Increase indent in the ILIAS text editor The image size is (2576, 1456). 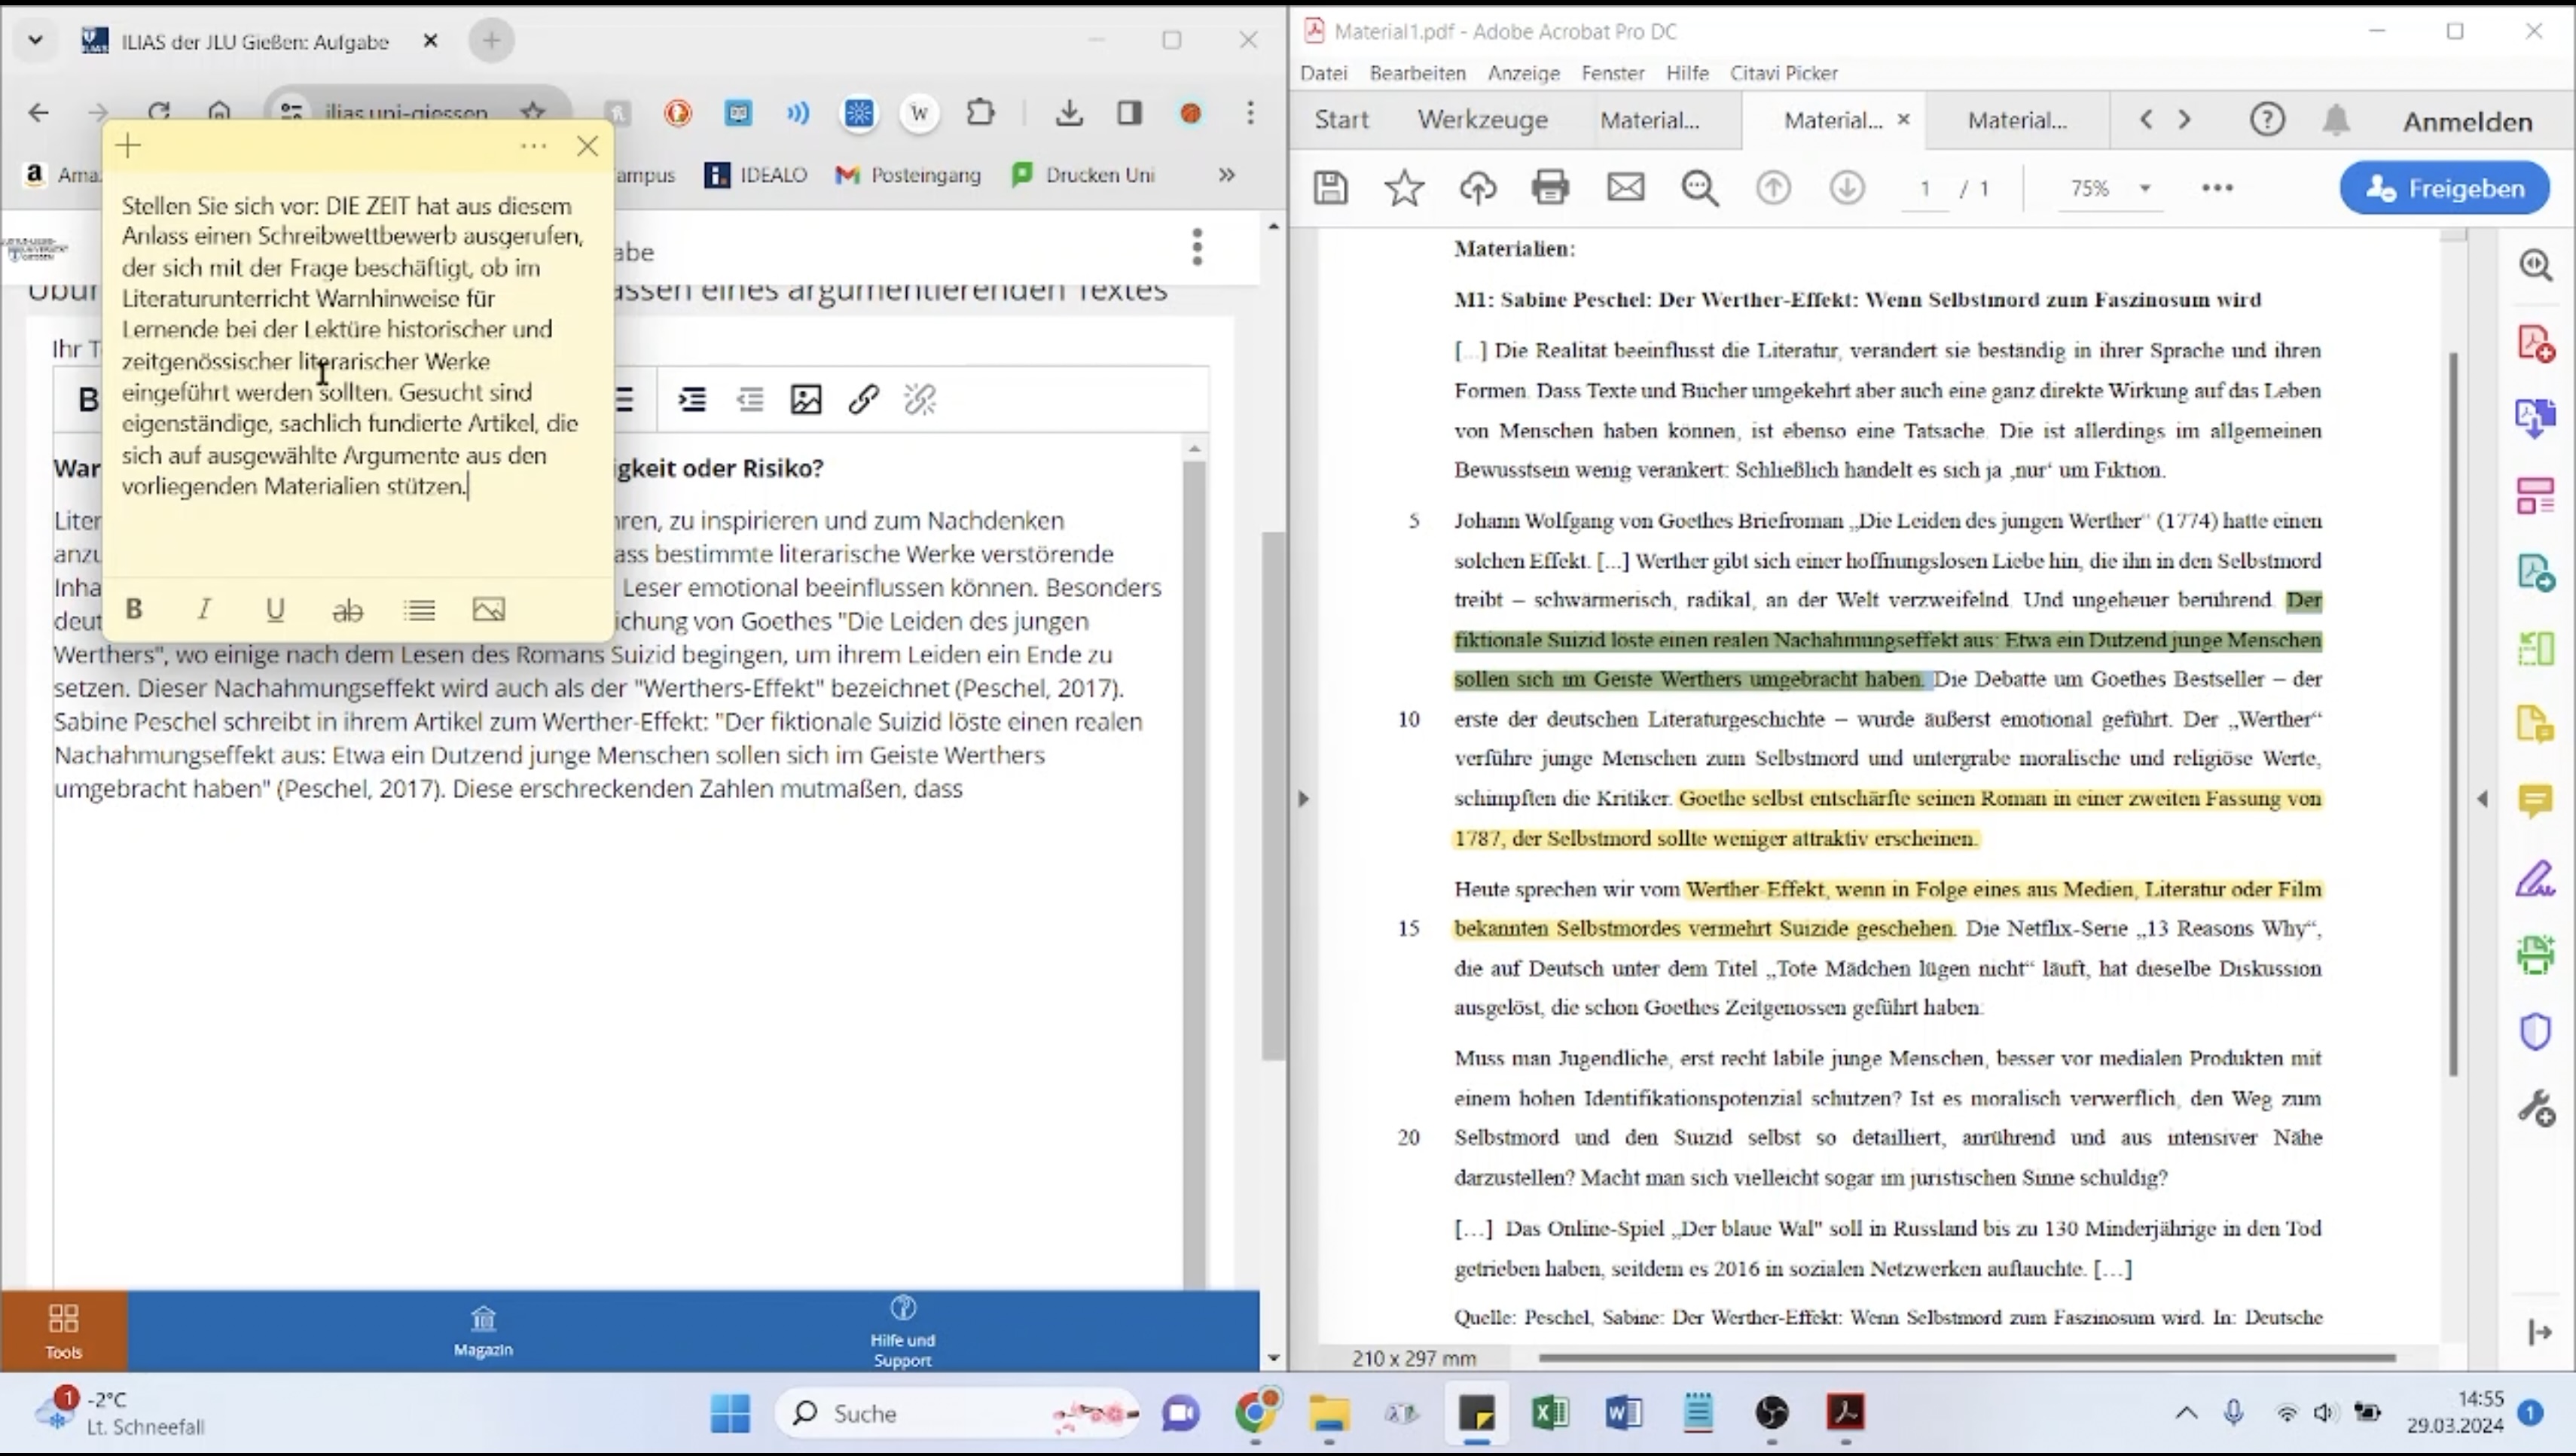coord(692,400)
